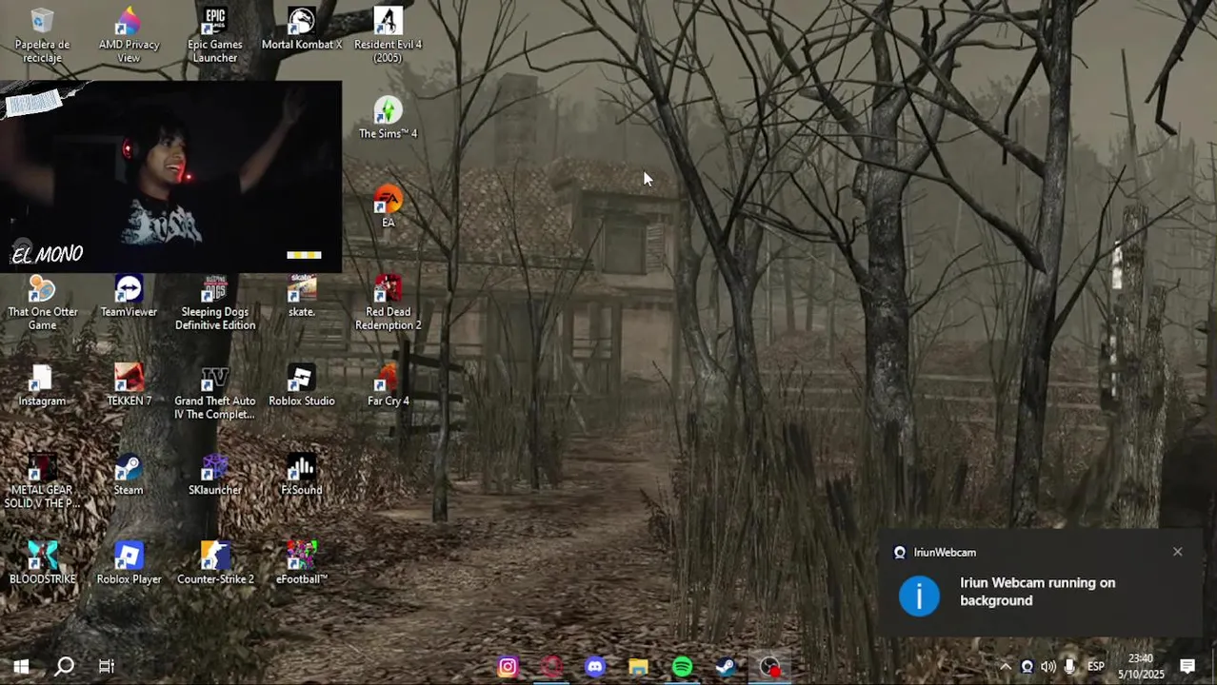Select the Steam desktop shortcut
Screen dimensions: 1217x685
click(x=129, y=475)
